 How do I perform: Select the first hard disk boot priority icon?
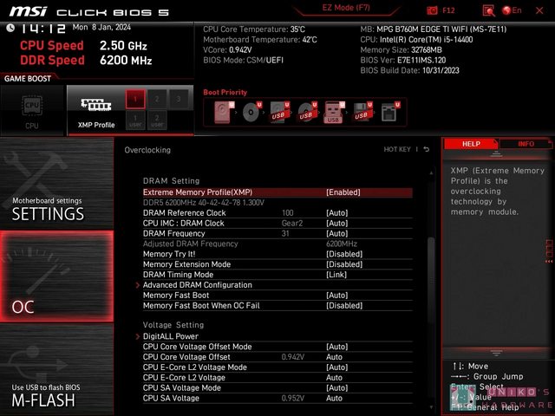click(224, 112)
